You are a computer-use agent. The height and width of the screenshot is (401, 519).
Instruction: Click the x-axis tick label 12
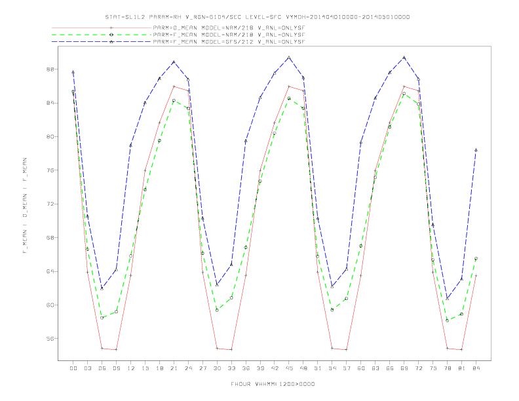(x=131, y=368)
